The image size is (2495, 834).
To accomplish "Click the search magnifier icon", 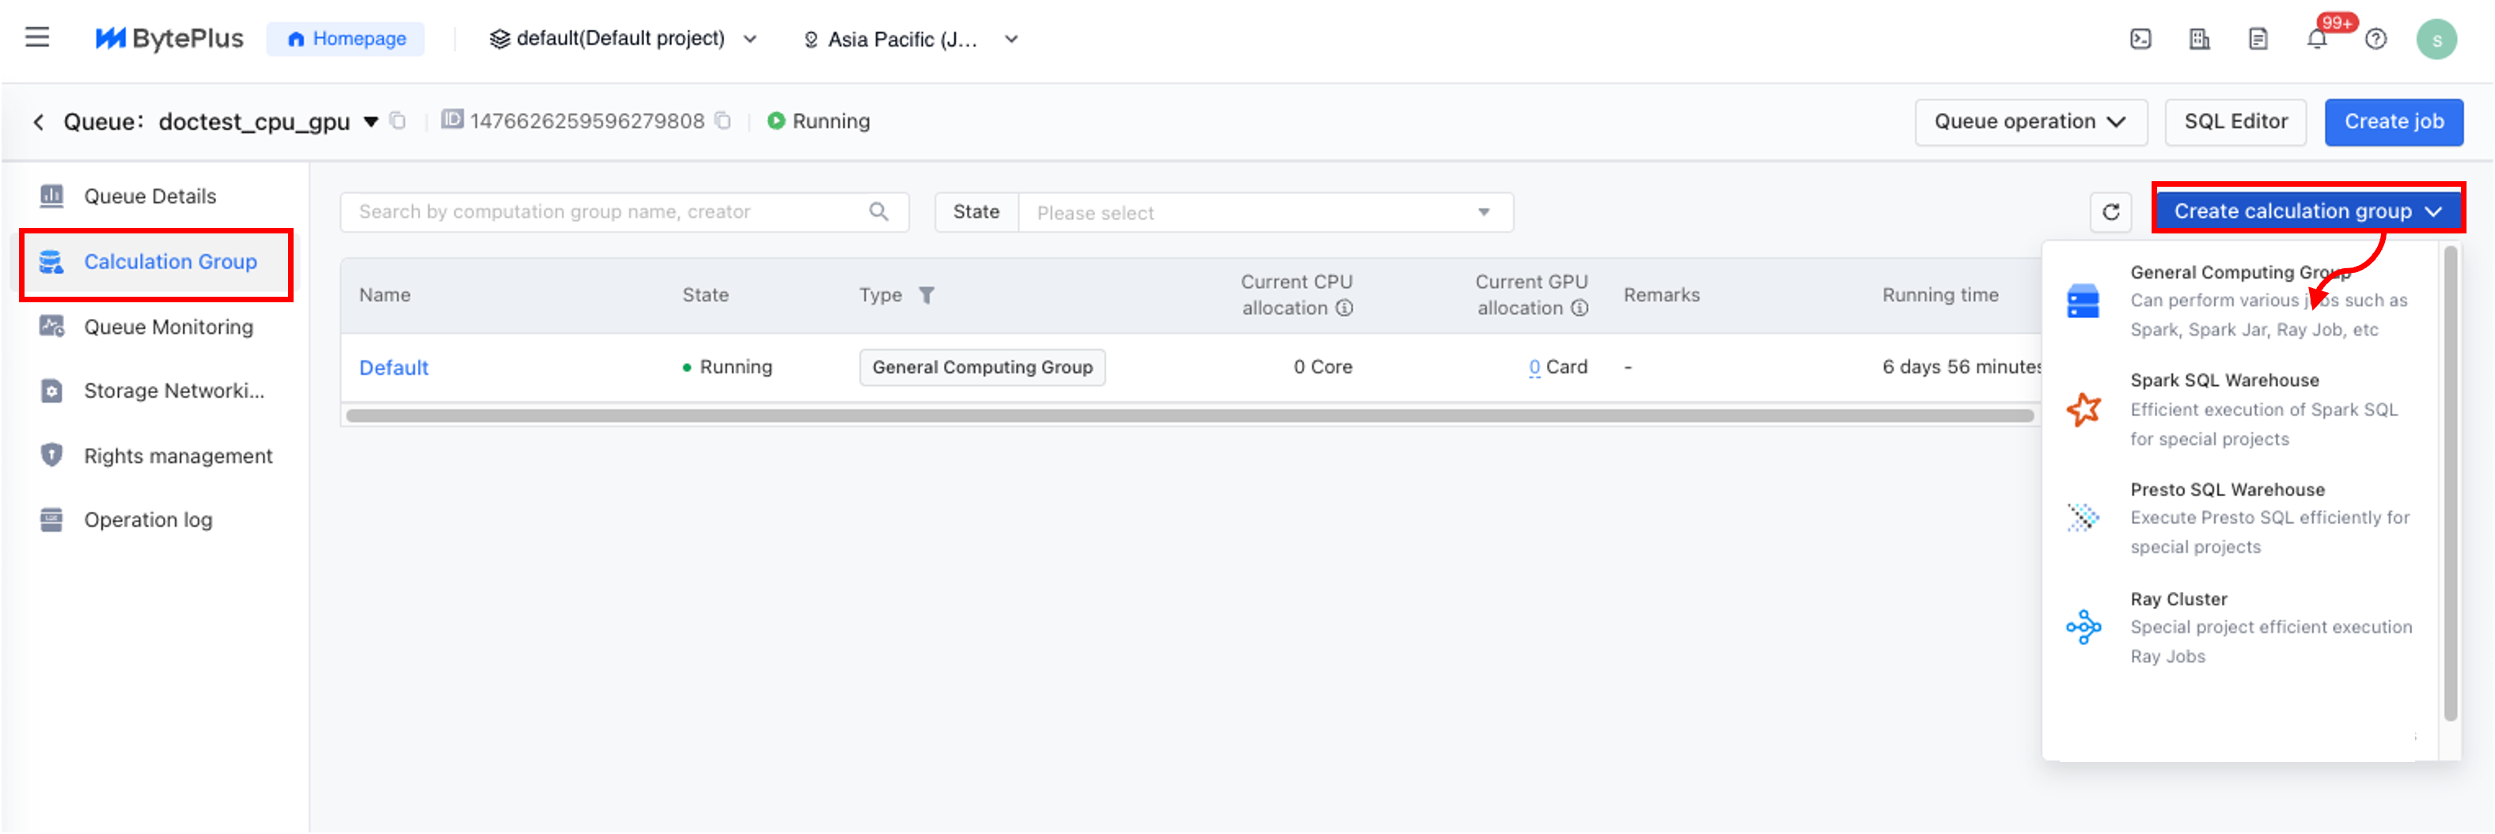I will point(878,212).
